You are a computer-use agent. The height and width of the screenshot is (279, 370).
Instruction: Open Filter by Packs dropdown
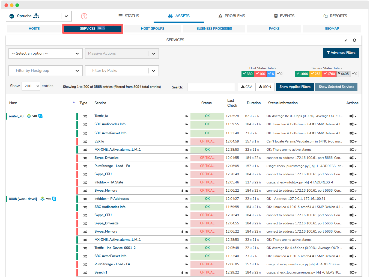(x=122, y=71)
